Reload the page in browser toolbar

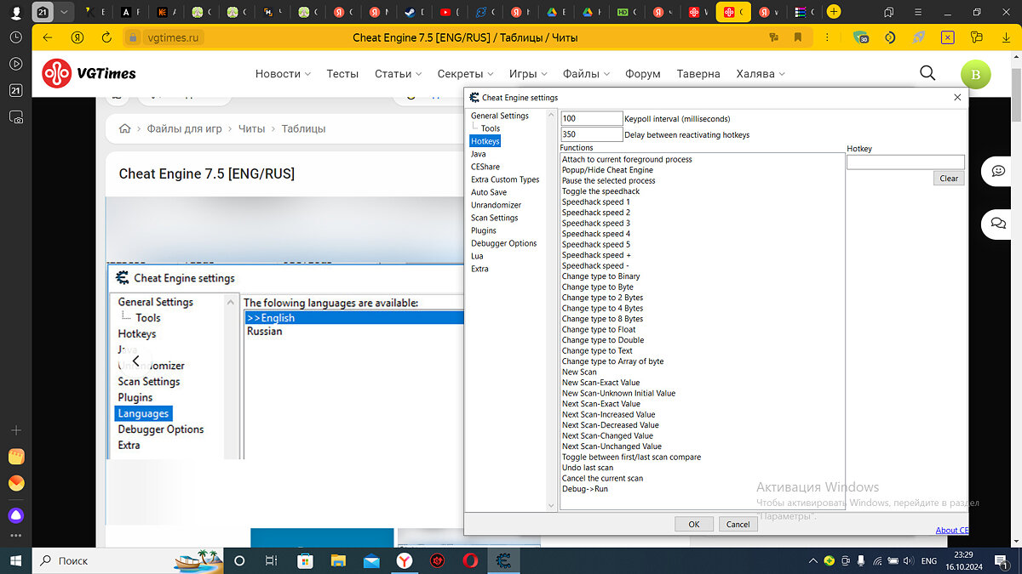tap(106, 37)
